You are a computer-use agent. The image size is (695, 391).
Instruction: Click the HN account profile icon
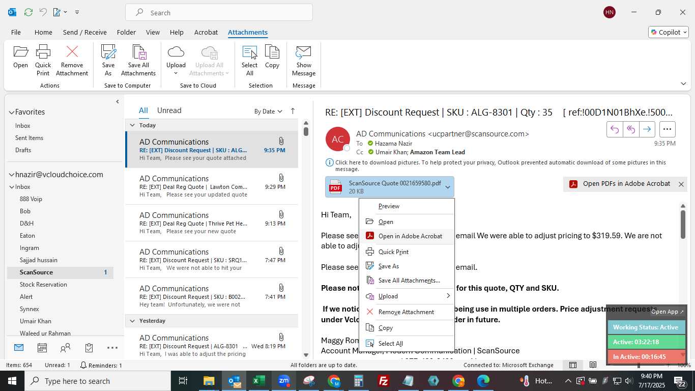610,12
